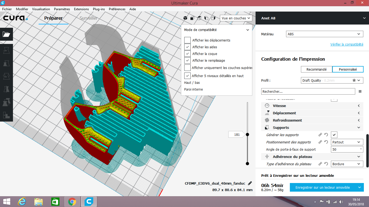Uncheck Afficher les aides checkbox
The height and width of the screenshot is (207, 369).
[x=187, y=47]
